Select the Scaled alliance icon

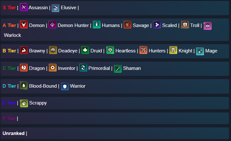pos(157,25)
